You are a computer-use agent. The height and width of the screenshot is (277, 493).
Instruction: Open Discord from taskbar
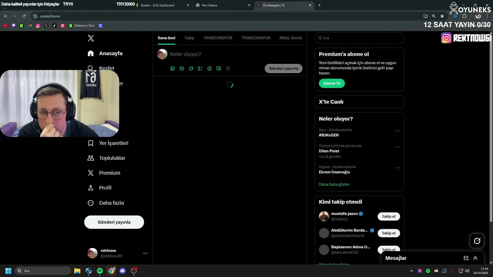point(122,271)
